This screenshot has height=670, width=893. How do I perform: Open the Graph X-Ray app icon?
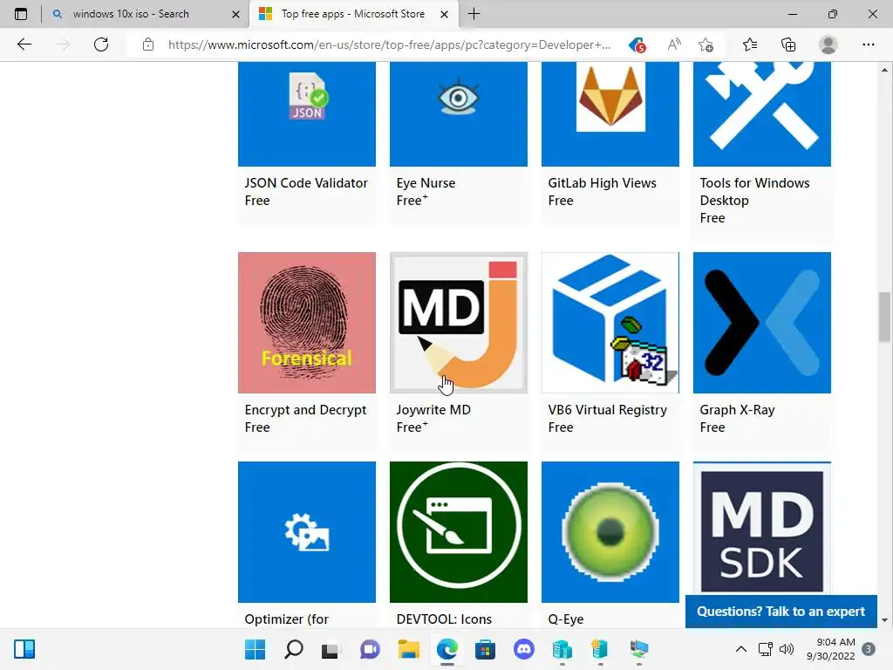(762, 323)
